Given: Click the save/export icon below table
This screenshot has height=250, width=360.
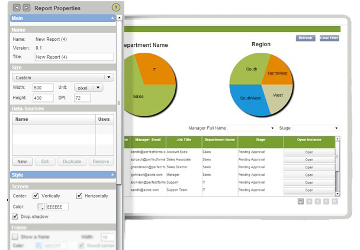Looking at the screenshot, I should (301, 201).
